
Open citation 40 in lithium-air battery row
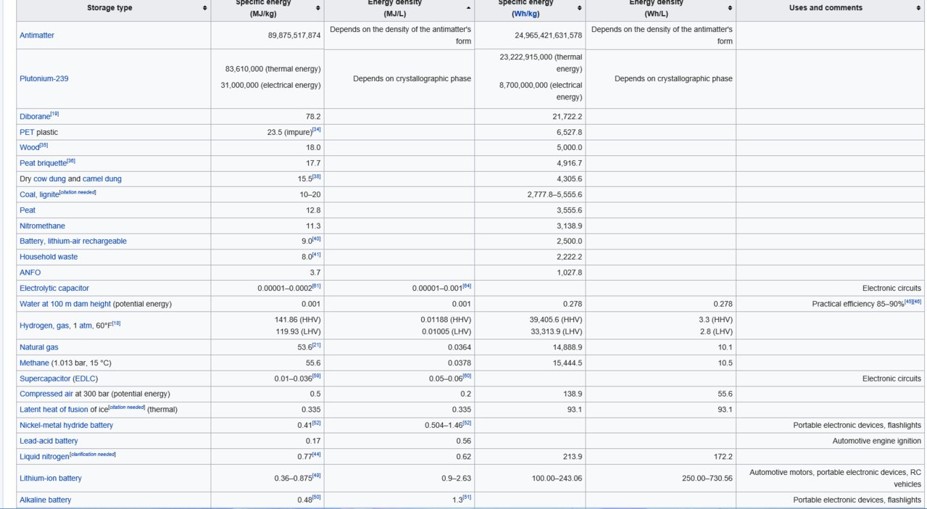click(316, 239)
